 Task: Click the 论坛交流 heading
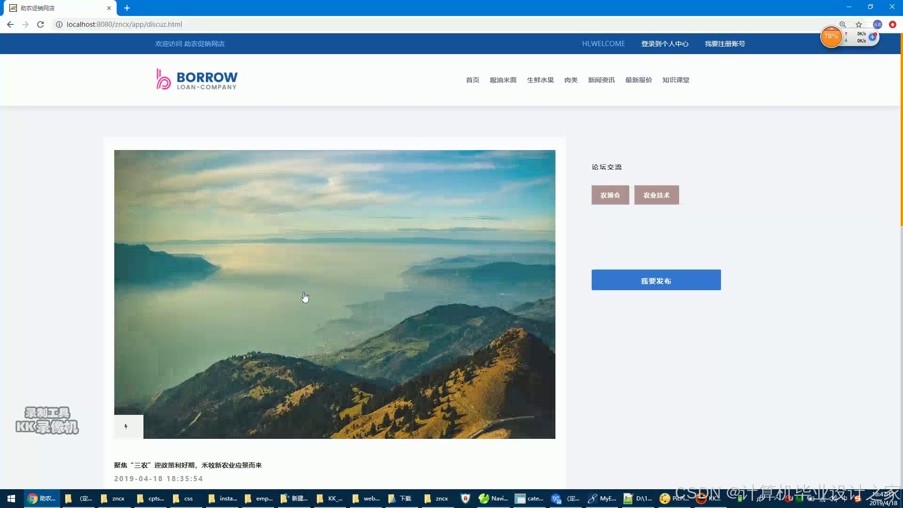click(607, 167)
